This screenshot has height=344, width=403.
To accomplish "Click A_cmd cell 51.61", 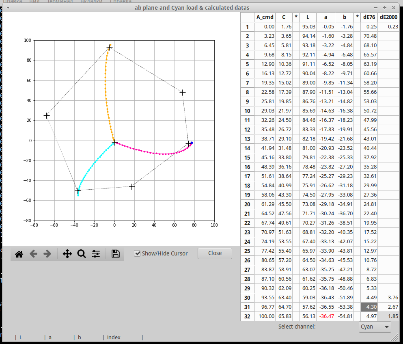I will tap(265, 176).
